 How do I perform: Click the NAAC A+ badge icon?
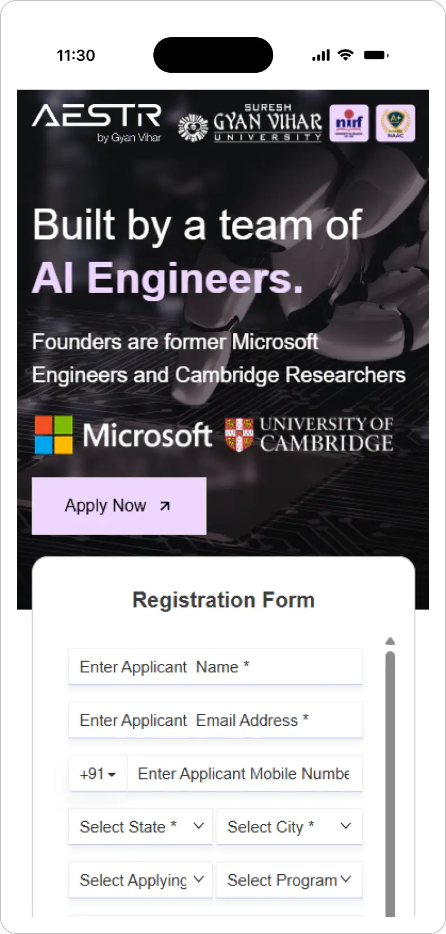(395, 123)
